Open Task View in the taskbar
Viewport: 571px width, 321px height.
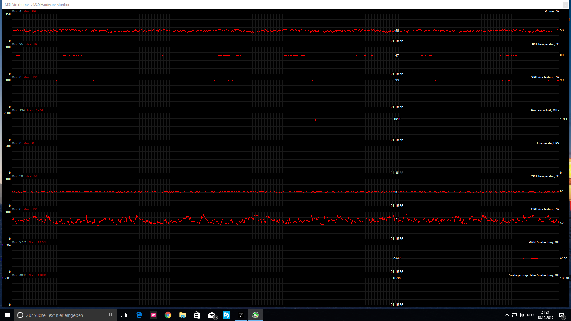(124, 315)
